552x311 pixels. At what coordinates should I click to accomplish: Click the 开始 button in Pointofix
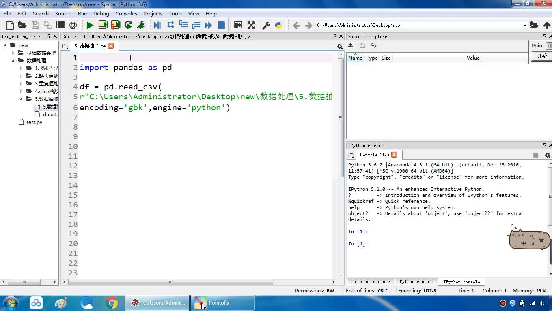(542, 56)
